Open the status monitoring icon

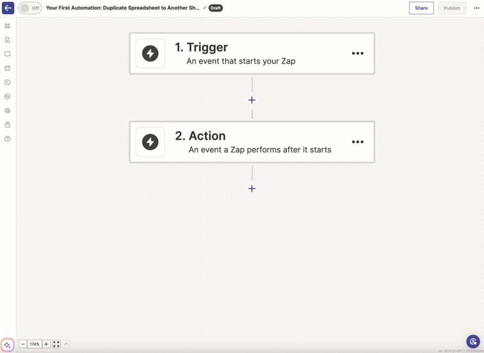[x=7, y=96]
